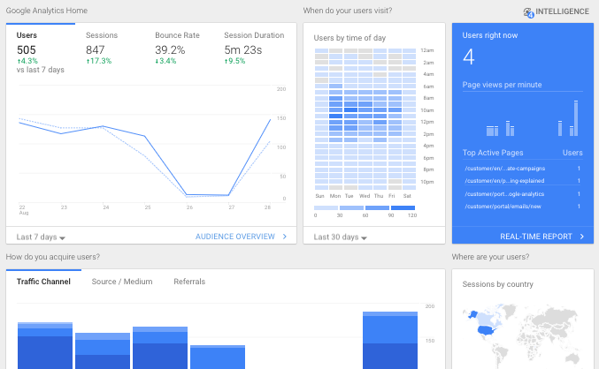Click the darkest heatmap legend swatch
The image size is (599, 369).
tap(403, 207)
